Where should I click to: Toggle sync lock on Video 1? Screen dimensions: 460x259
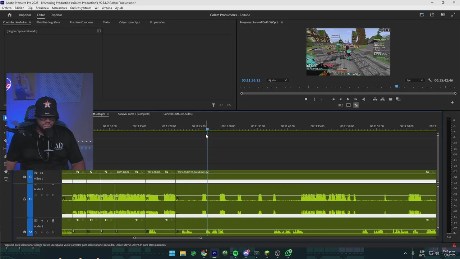(x=36, y=173)
